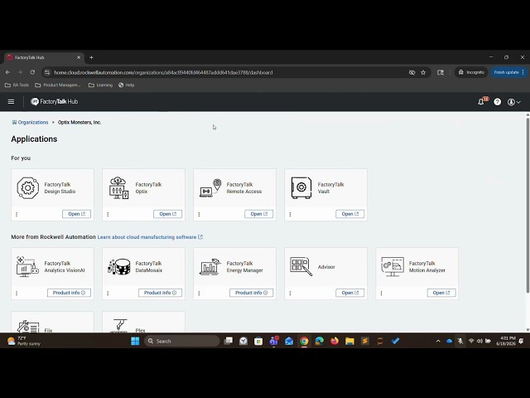The height and width of the screenshot is (398, 530).
Task: Click the third-party cookies eye icon
Action: [412, 72]
